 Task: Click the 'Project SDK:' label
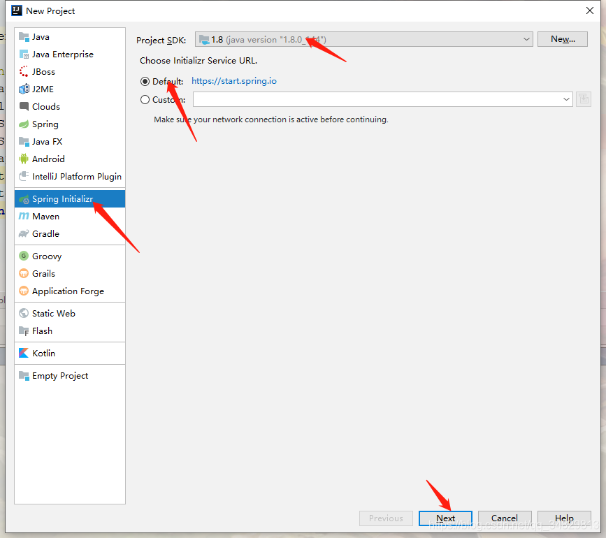click(161, 40)
